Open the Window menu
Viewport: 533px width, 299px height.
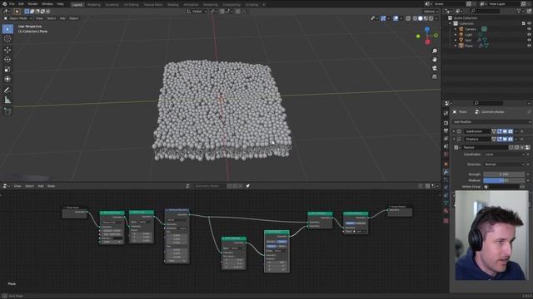[47, 4]
